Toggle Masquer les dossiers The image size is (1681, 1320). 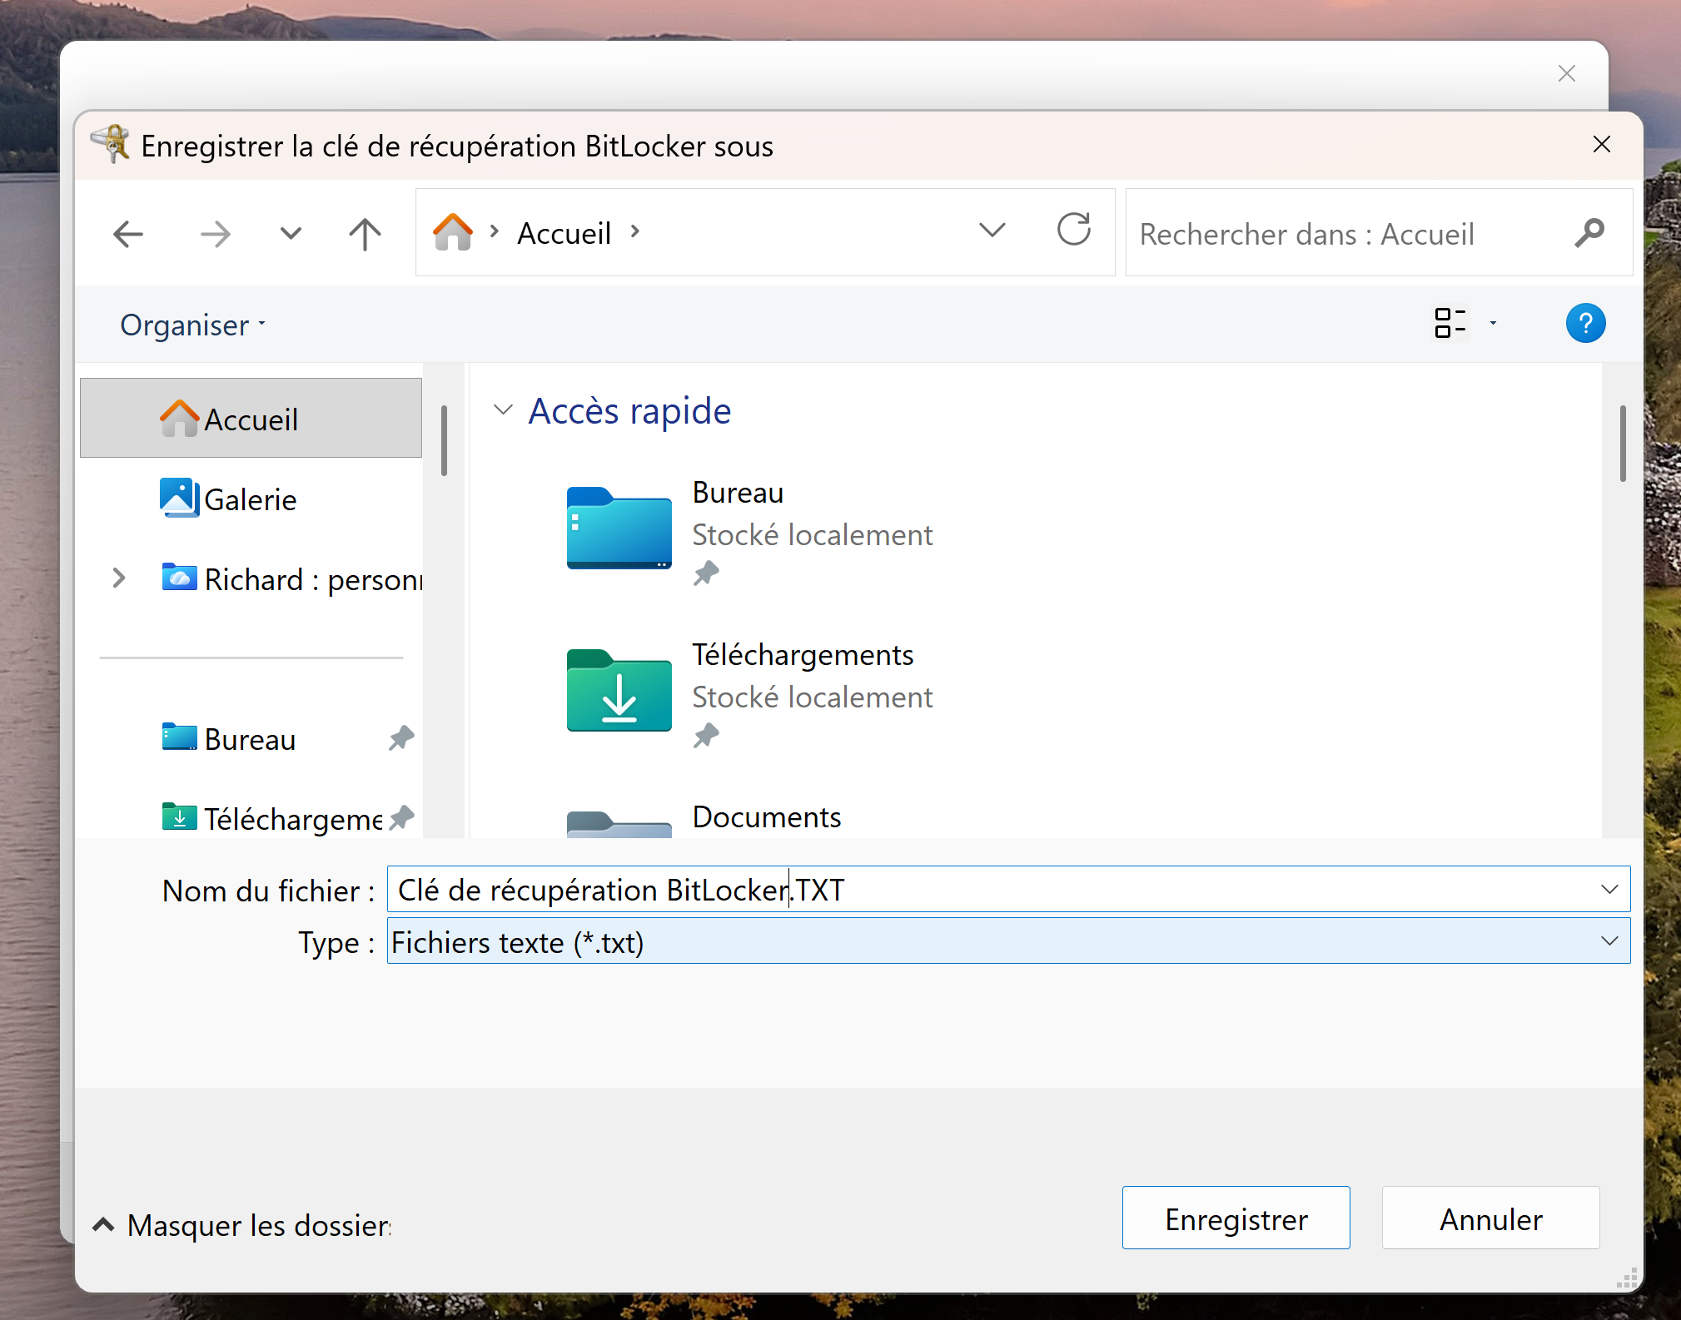pos(241,1225)
